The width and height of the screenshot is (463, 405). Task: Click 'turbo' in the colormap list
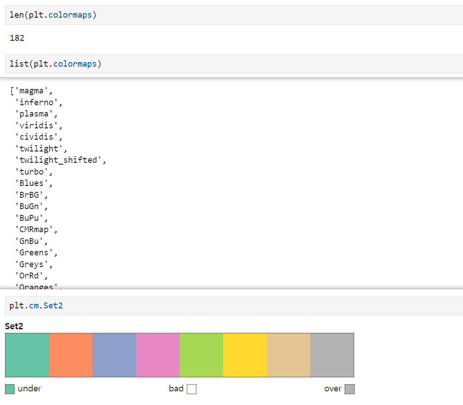coord(31,171)
